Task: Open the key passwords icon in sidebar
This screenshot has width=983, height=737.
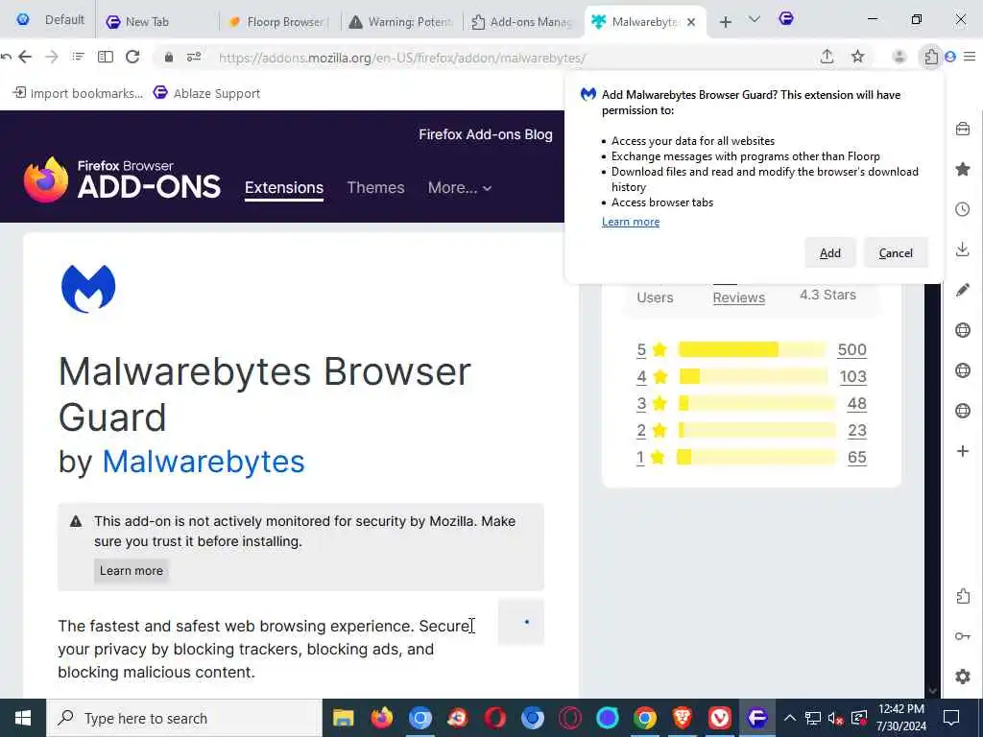Action: coord(963,636)
